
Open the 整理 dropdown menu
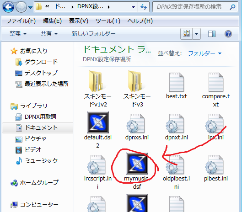tap(18, 34)
